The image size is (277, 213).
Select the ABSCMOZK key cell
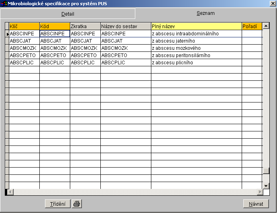coord(24,48)
